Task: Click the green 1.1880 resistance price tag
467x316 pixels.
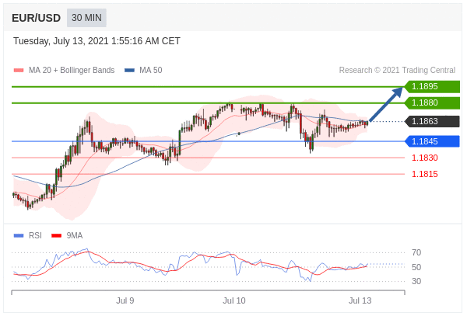Action: click(432, 102)
